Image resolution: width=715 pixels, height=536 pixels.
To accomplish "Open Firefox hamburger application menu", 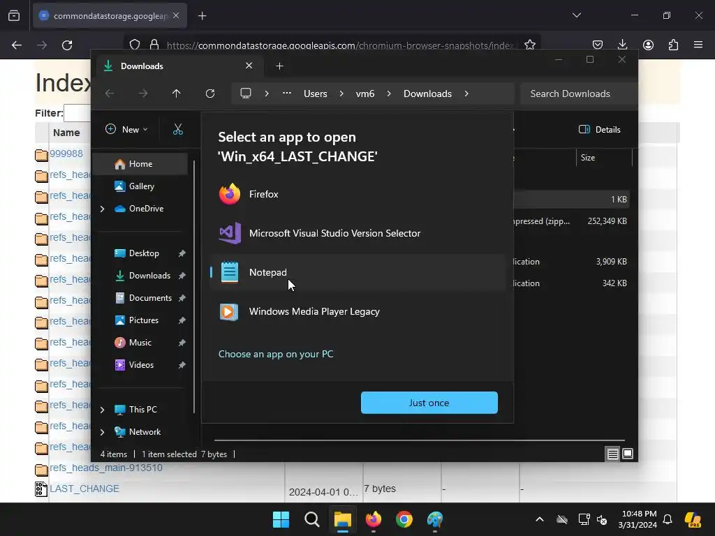I will pyautogui.click(x=698, y=45).
